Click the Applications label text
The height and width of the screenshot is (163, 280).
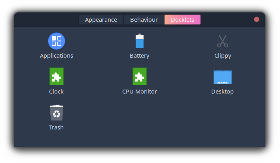coord(57,56)
